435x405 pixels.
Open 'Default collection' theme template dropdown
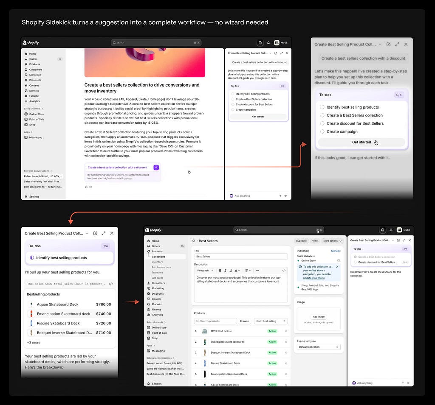319,347
